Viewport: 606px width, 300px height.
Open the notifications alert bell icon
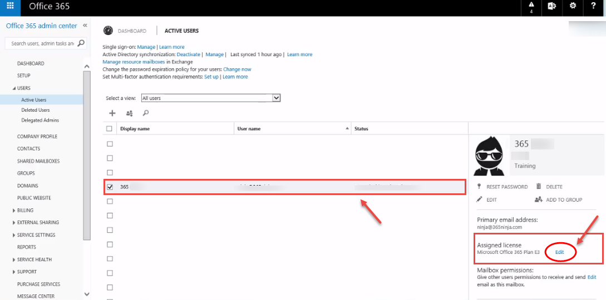click(531, 7)
